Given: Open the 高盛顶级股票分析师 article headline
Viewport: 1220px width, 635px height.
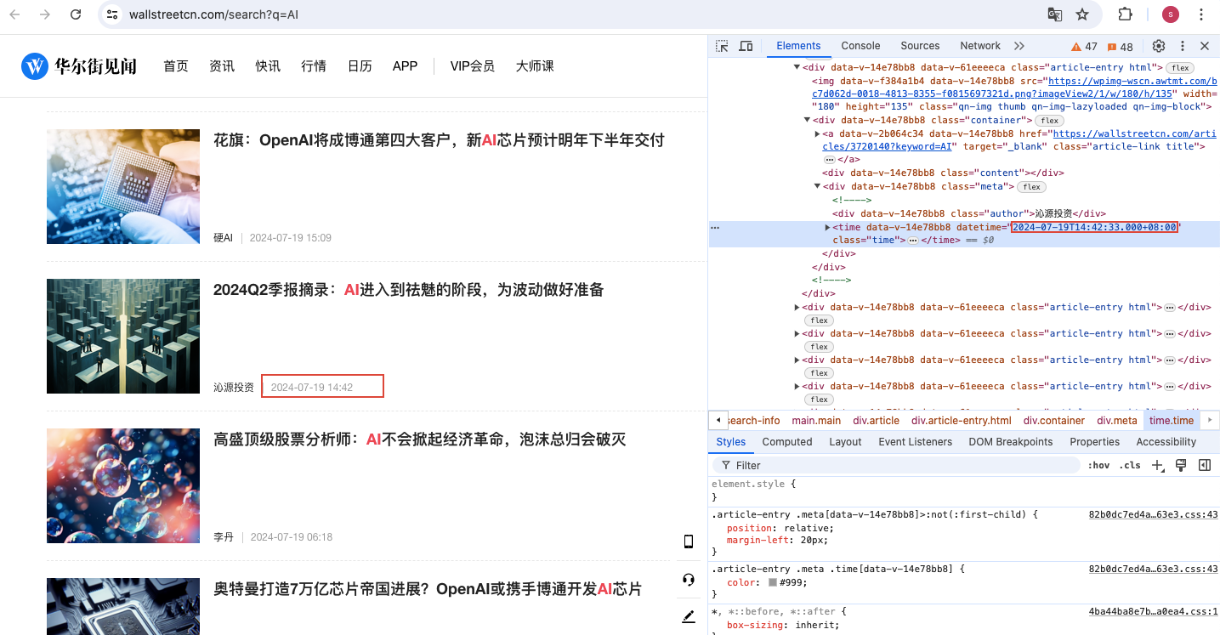Looking at the screenshot, I should pos(419,439).
